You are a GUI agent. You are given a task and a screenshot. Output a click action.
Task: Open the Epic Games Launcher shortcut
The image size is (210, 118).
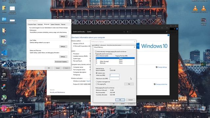[4, 75]
